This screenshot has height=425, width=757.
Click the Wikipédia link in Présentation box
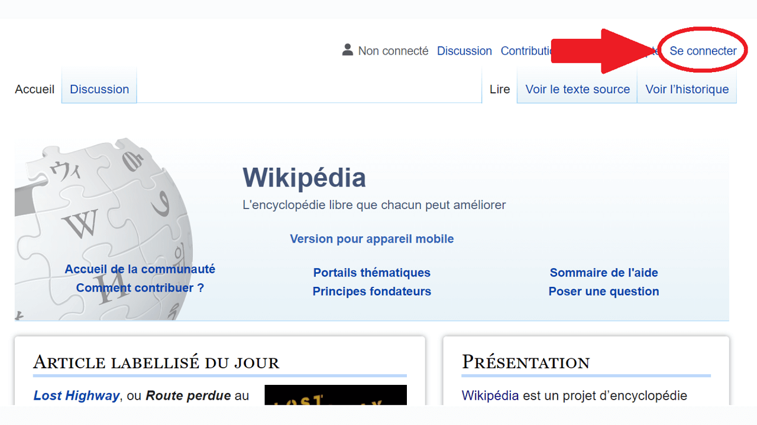(x=490, y=395)
